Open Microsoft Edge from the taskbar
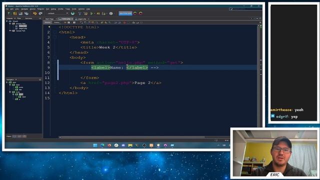The width and height of the screenshot is (320, 180). click(102, 145)
